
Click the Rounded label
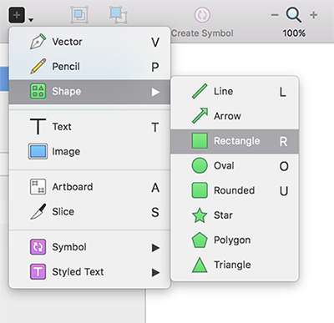coord(234,190)
